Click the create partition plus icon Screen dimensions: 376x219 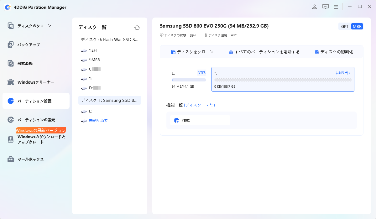(x=176, y=120)
